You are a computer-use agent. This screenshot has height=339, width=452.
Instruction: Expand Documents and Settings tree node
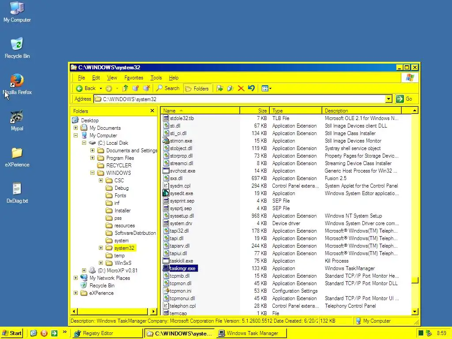point(92,150)
